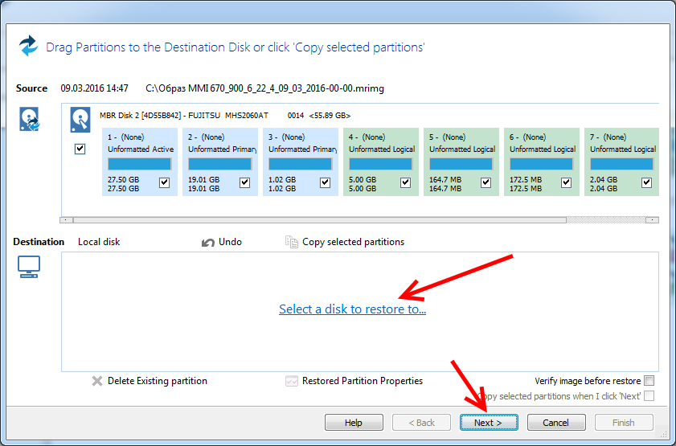Select partition 2 Unformatted Primary block
This screenshot has height=446, width=676.
coord(219,162)
